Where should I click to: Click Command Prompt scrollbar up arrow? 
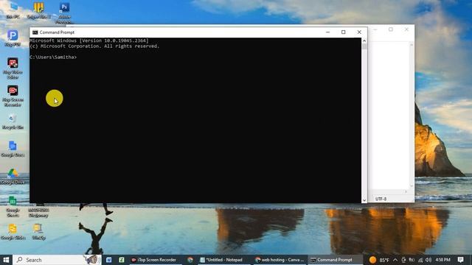tap(364, 40)
